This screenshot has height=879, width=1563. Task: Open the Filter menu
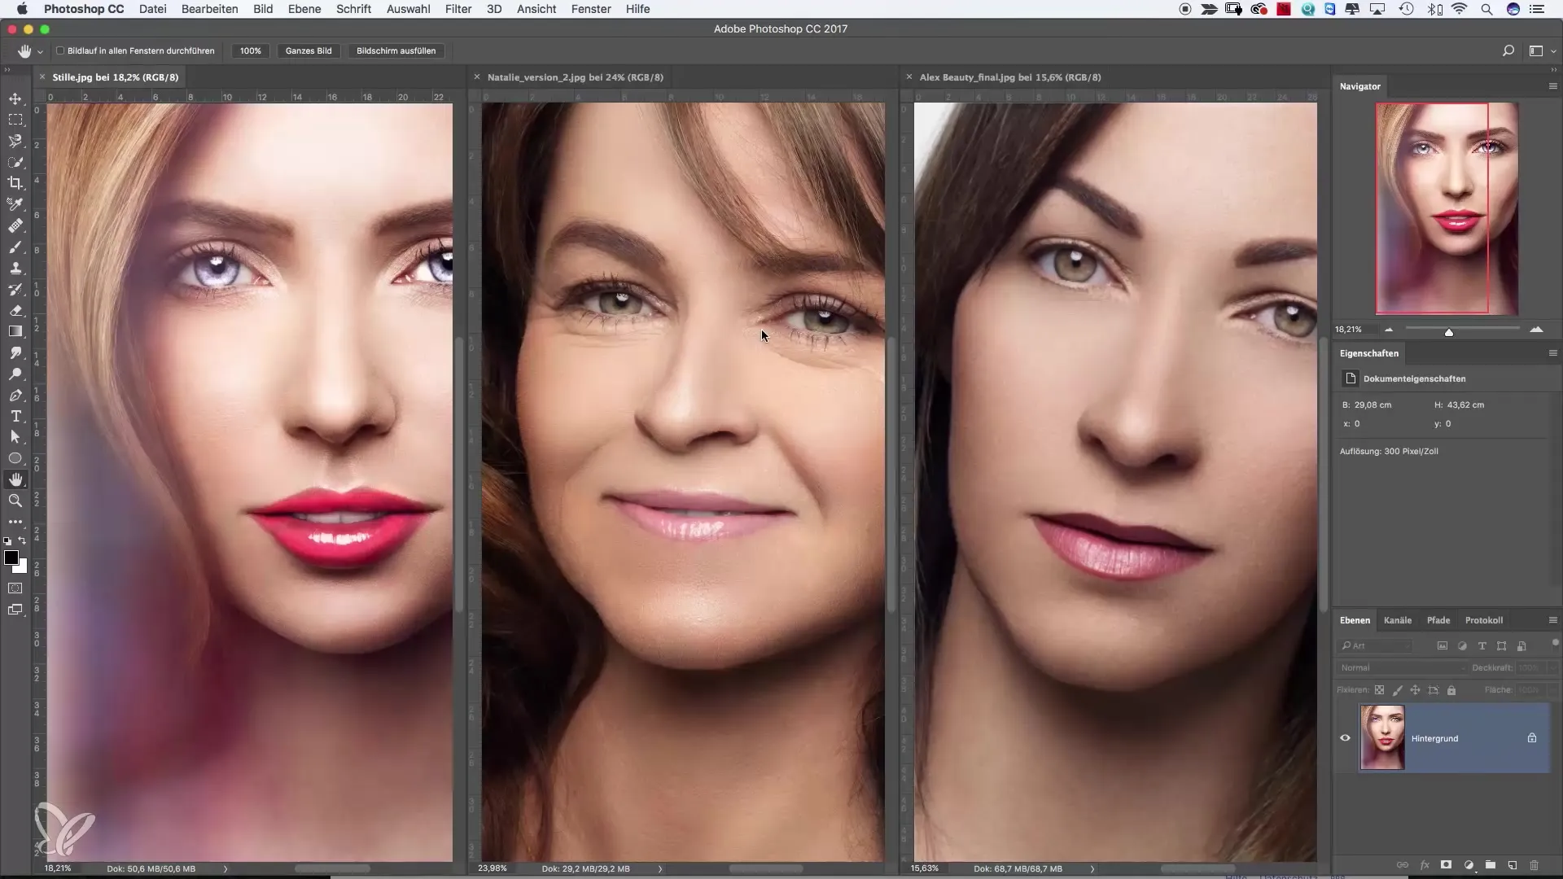(x=458, y=9)
